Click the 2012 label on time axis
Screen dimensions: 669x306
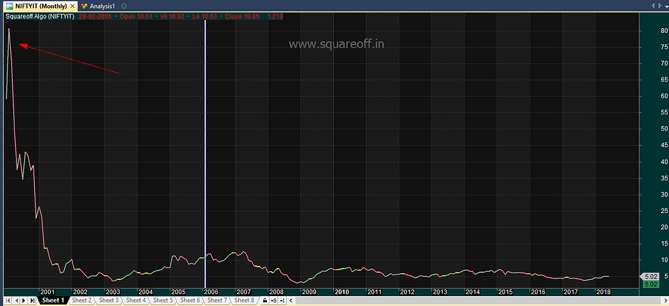coord(407,292)
